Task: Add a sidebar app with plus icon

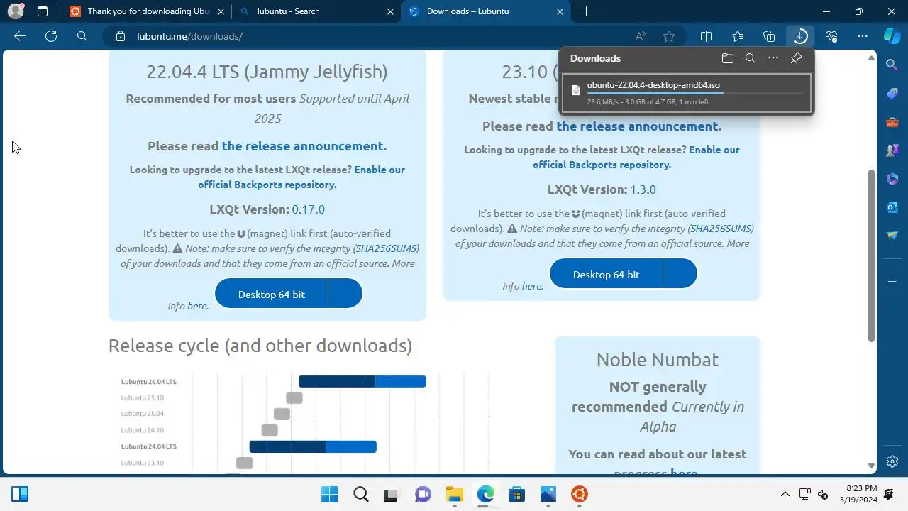Action: pyautogui.click(x=892, y=282)
